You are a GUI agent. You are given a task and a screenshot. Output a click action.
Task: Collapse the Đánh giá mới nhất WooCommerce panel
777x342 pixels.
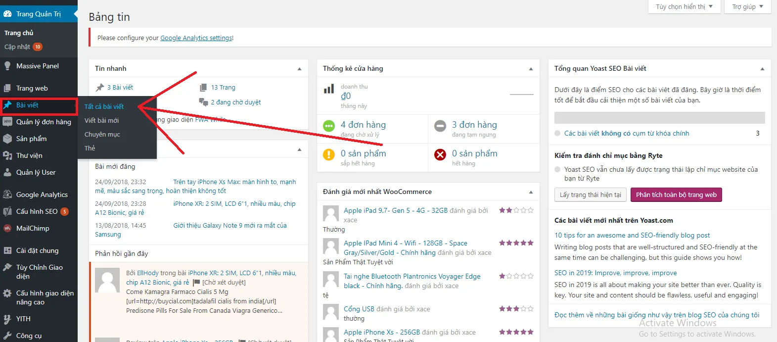[531, 192]
